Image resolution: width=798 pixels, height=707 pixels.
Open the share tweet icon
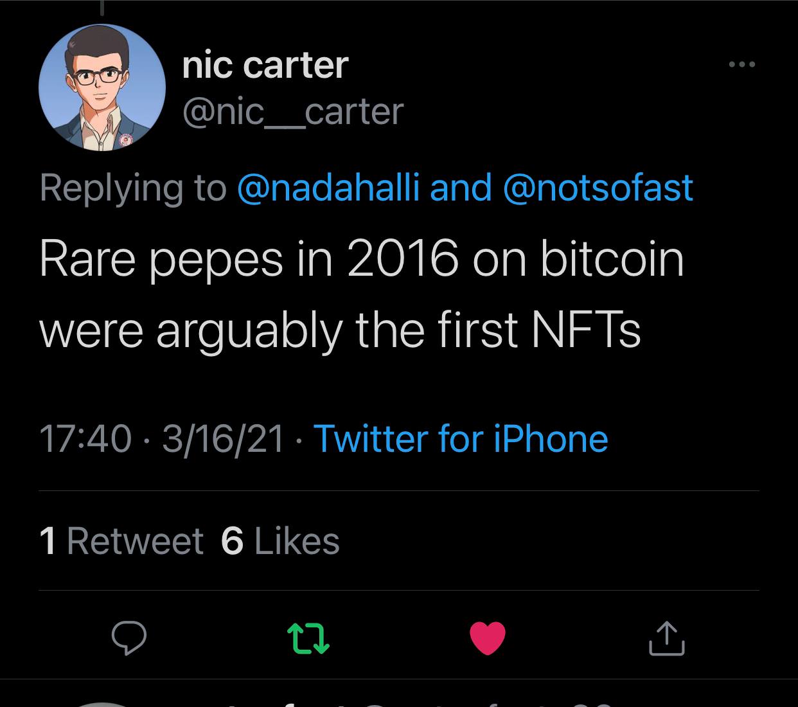coord(666,638)
